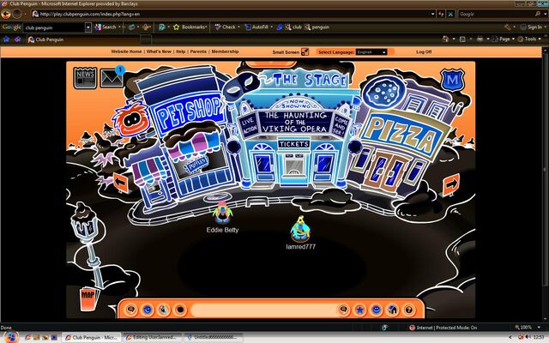Switch to Club Penguin taskbar window
The height and width of the screenshot is (343, 549).
tap(92, 337)
